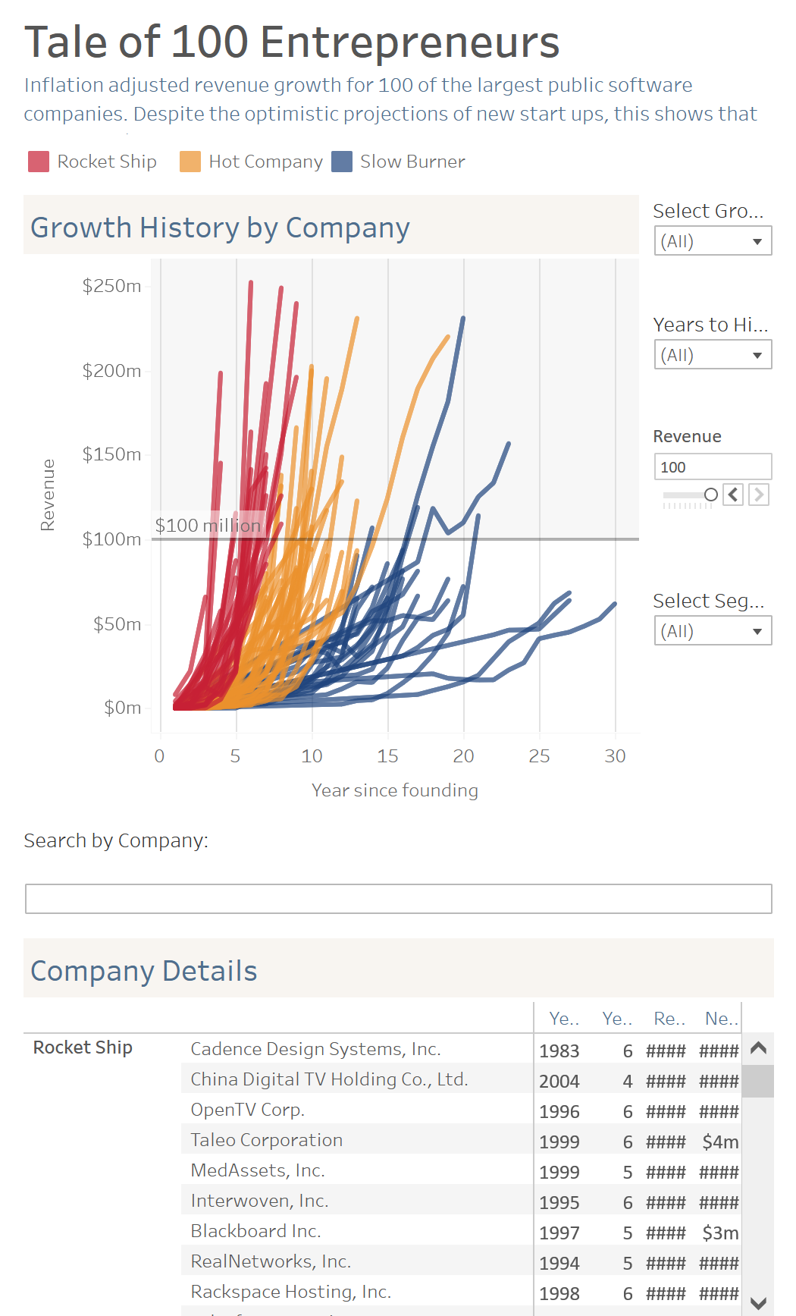
Task: Click the Hot Company legend color swatch
Action: click(190, 162)
